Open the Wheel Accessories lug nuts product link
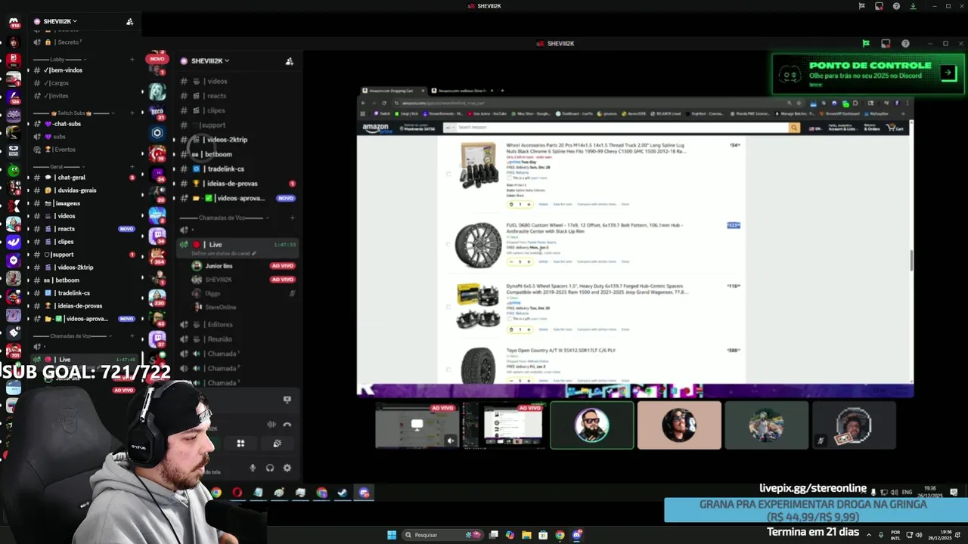The image size is (968, 544). [595, 148]
